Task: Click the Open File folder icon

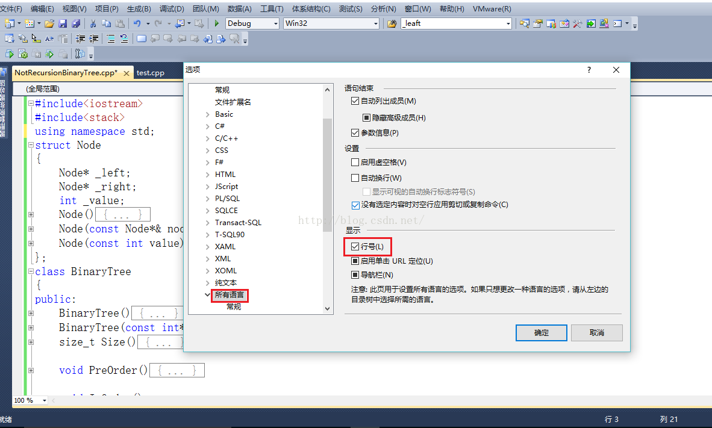Action: pos(49,23)
